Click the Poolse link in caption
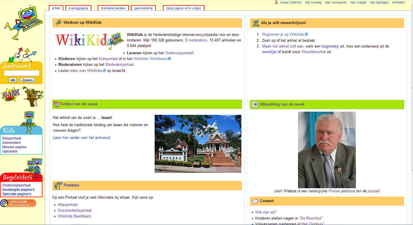Screen dimensions: 413x225 pos(334,191)
